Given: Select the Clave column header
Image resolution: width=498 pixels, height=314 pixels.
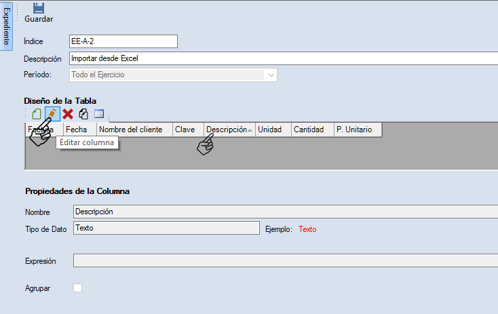Looking at the screenshot, I should [x=188, y=130].
